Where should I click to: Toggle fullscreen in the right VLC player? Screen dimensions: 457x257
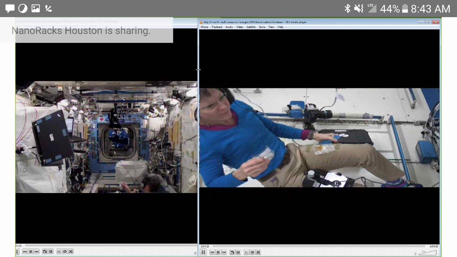(x=232, y=252)
